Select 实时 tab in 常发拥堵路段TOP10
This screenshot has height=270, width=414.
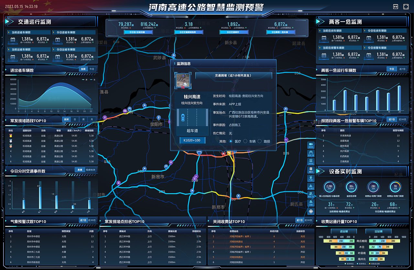[66, 119]
